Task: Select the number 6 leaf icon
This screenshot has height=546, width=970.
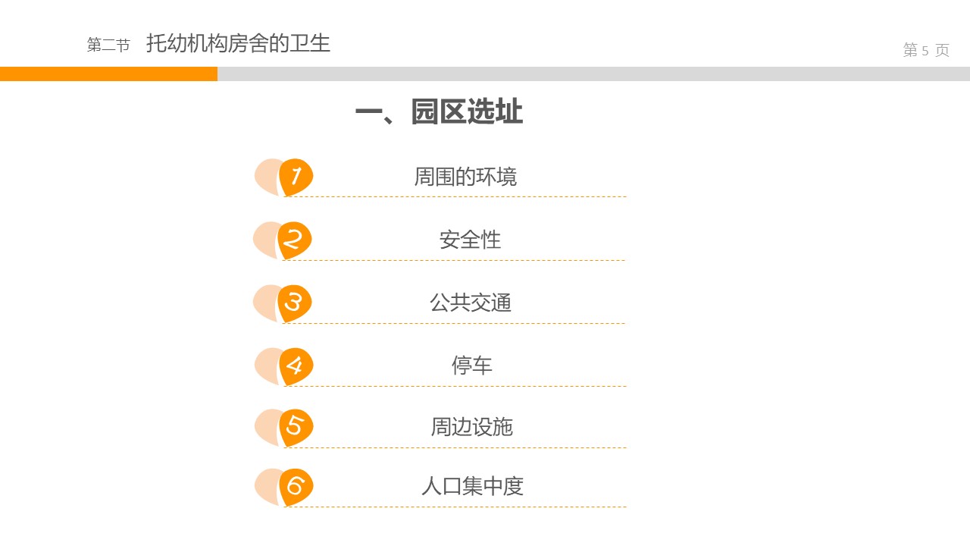Action: coord(296,486)
